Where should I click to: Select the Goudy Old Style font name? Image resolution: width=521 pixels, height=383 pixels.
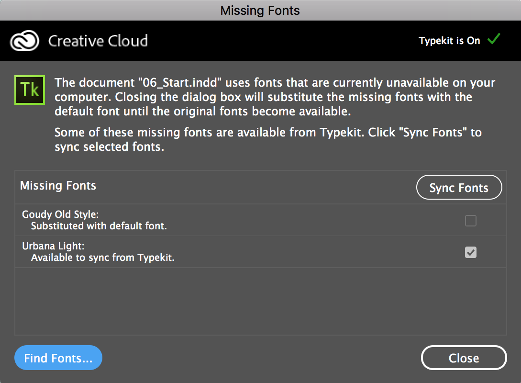[x=60, y=214]
